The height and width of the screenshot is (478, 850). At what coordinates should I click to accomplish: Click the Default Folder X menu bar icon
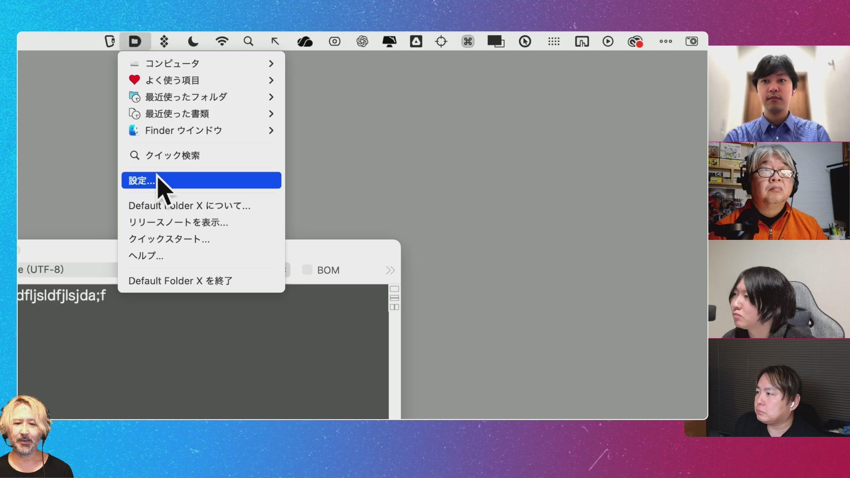coord(135,42)
